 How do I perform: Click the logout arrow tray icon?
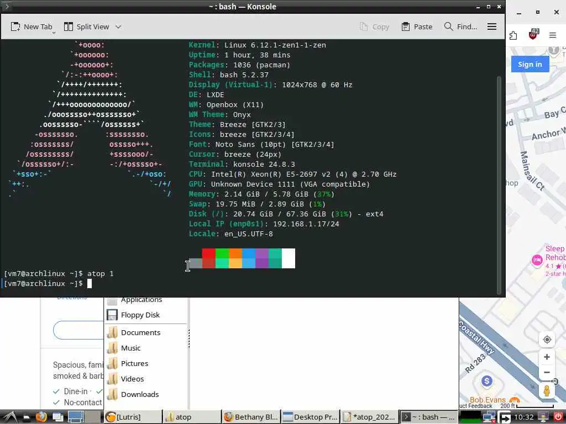tap(504, 417)
